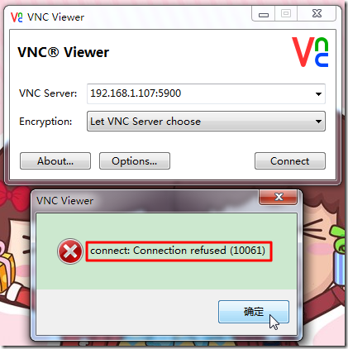
Task: Close the main VNC Viewer window
Action: [317, 14]
